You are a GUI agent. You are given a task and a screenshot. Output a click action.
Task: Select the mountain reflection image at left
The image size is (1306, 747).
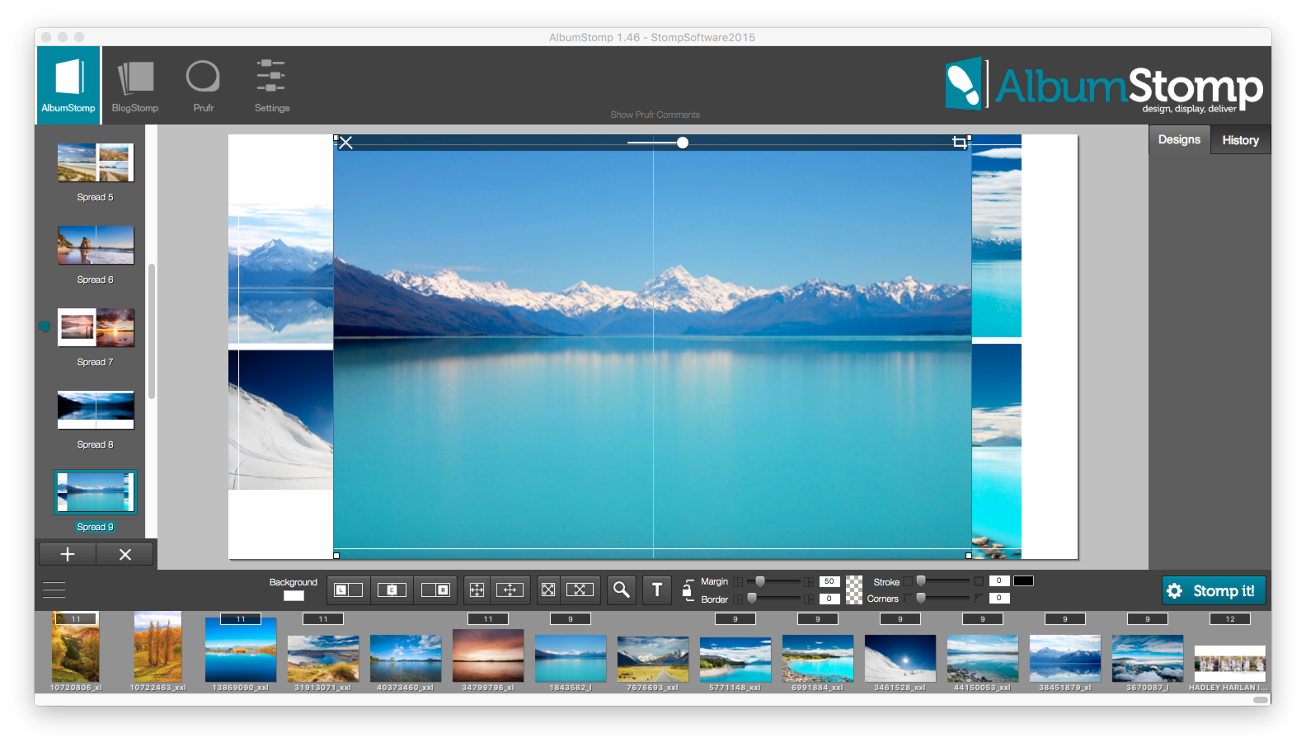tap(281, 274)
